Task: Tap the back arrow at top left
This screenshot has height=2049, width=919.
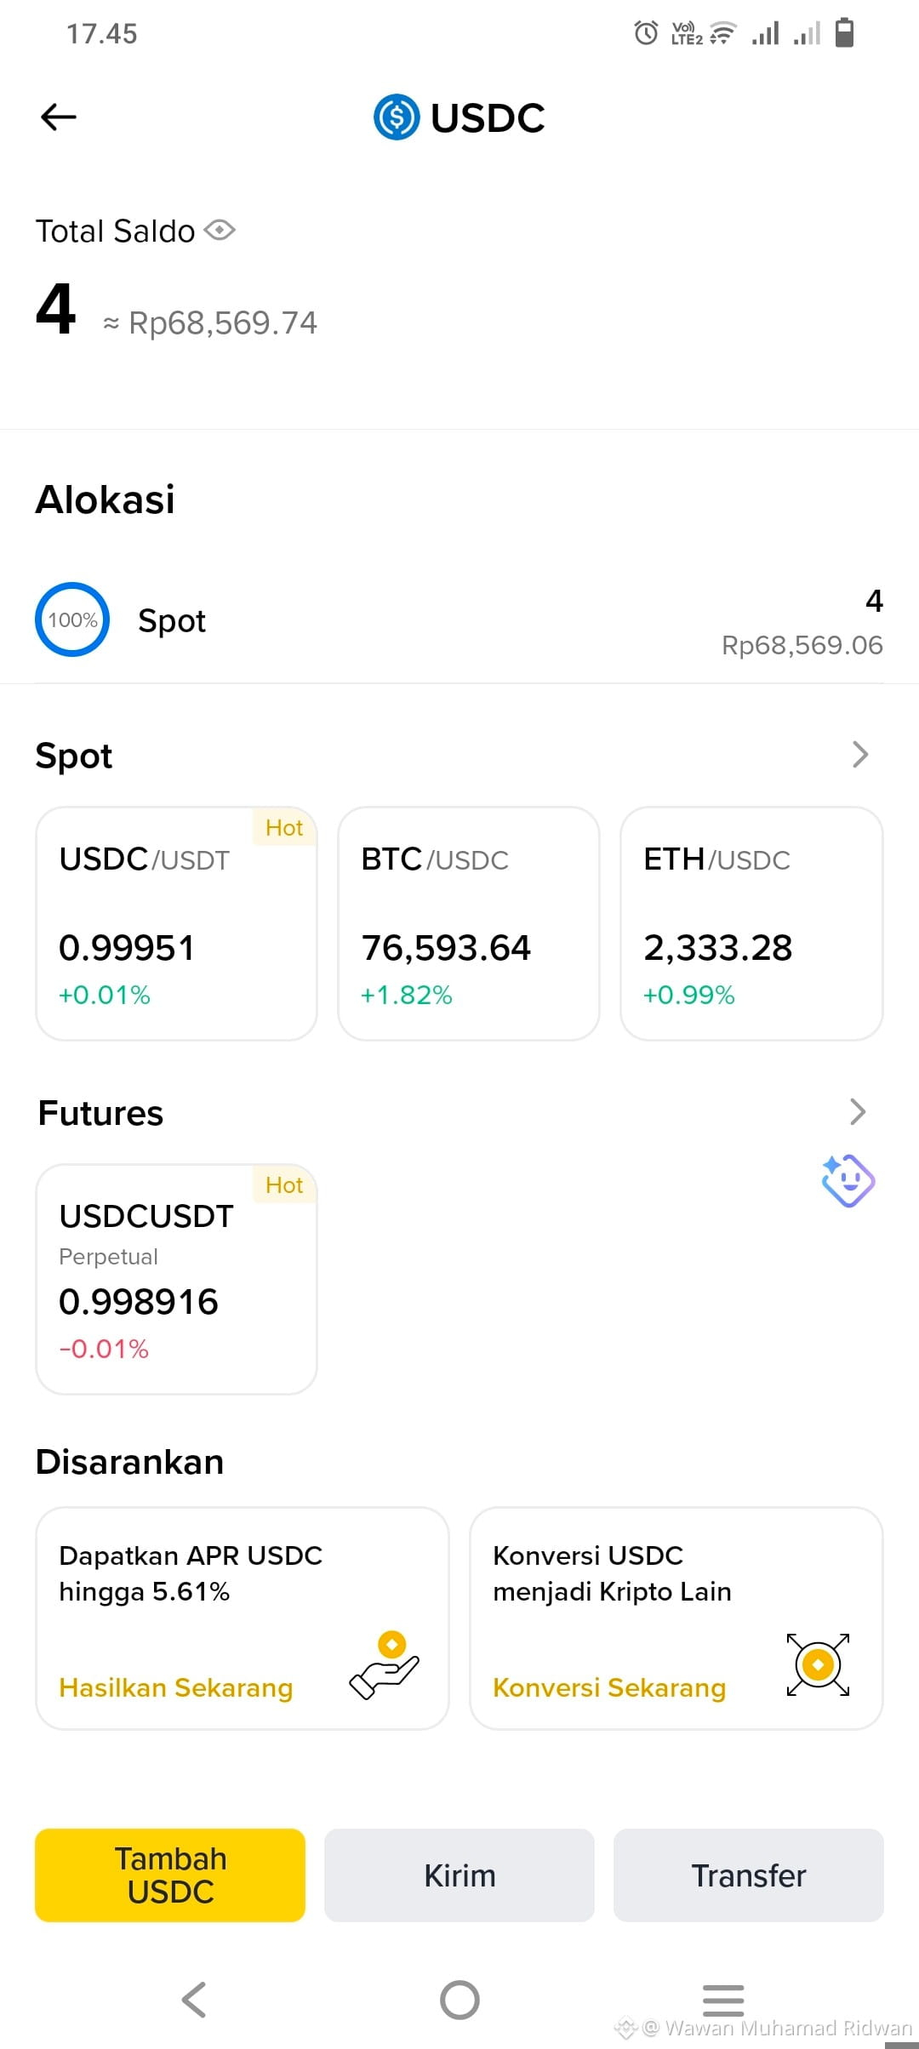Action: click(x=59, y=117)
